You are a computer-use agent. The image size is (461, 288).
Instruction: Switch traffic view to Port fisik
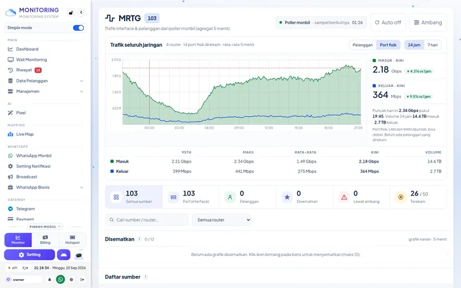coord(388,45)
